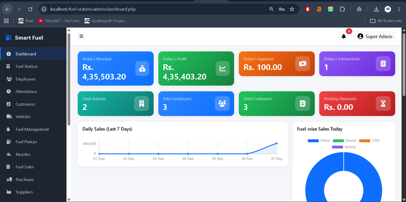Viewport: 406px width, 202px height.
Task: Click the Pending Payments Rs. 0.00 value
Action: point(339,107)
